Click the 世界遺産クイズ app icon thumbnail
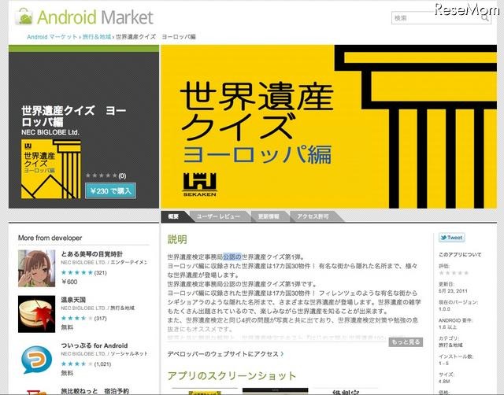The width and height of the screenshot is (504, 395). 51,169
